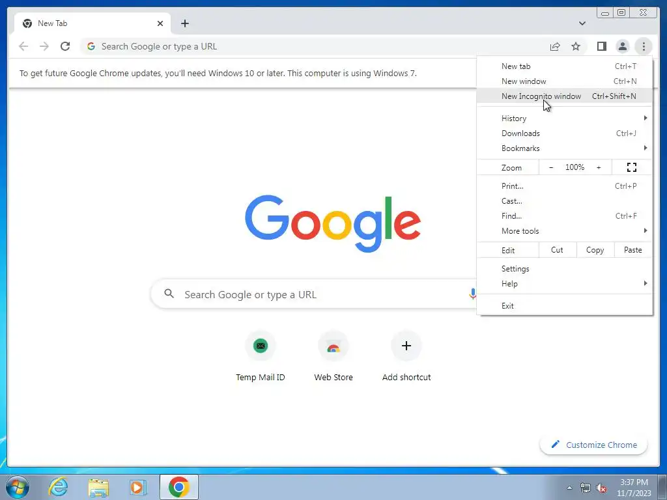Click the three-dot Chrome menu icon
Image resolution: width=667 pixels, height=500 pixels.
(644, 46)
